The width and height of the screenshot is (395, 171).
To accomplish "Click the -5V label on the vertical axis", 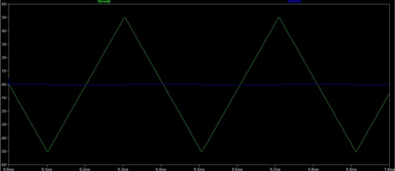I will (x=3, y=151).
